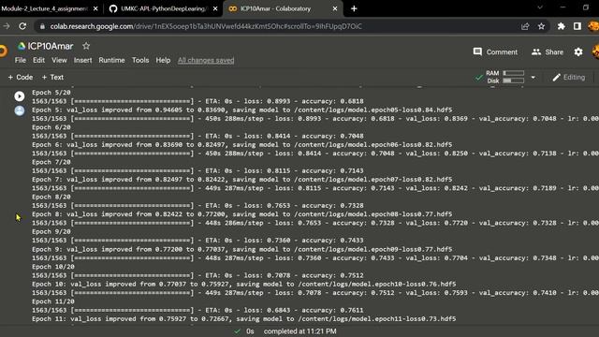Viewport: 599px width, 337px height.
Task: Bookmark the page with the star icon
Action: 541,26
